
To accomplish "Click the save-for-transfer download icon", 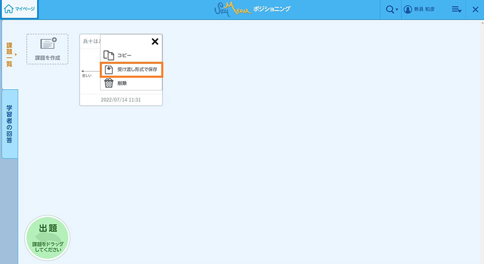I will click(x=108, y=69).
